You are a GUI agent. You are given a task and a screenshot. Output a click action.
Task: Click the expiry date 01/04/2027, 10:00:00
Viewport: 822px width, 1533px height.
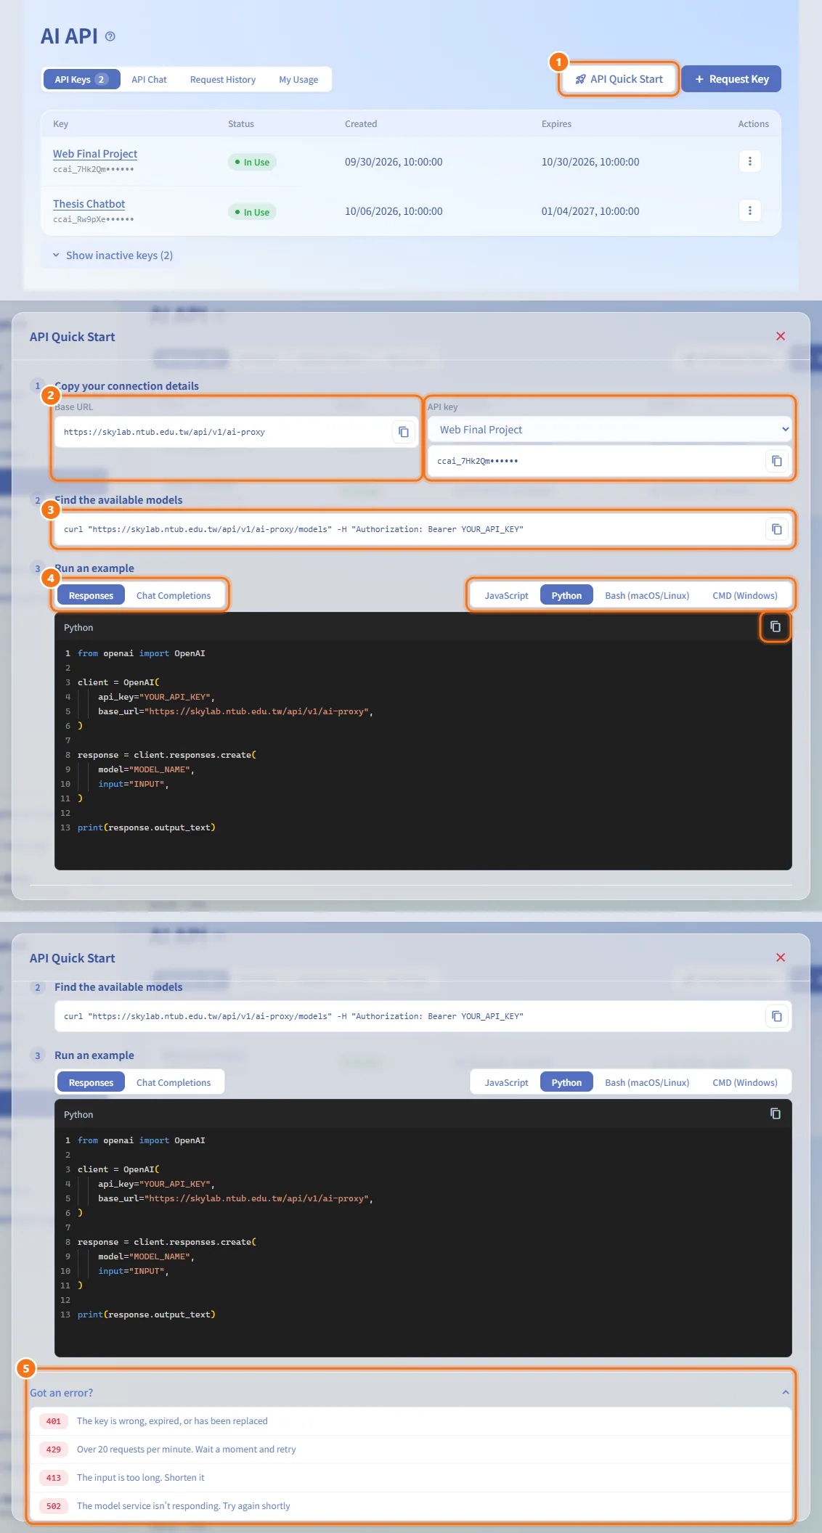tap(590, 211)
